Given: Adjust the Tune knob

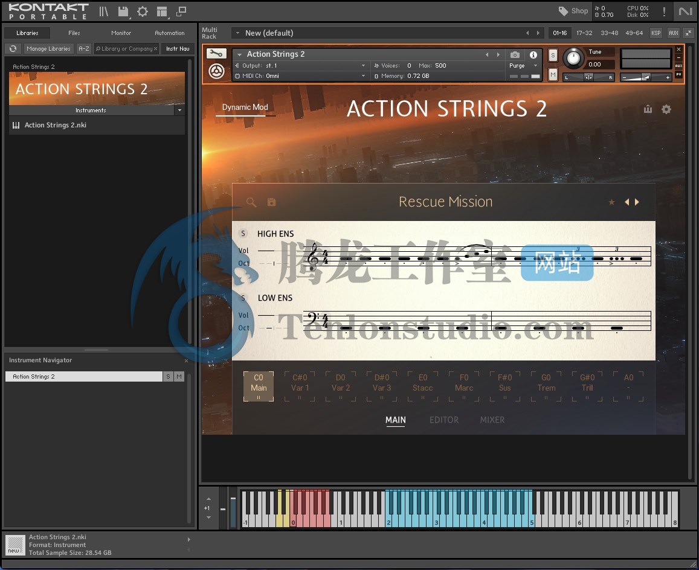Looking at the screenshot, I should [x=573, y=58].
